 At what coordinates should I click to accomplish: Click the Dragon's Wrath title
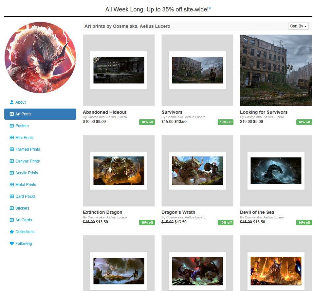pos(178,212)
